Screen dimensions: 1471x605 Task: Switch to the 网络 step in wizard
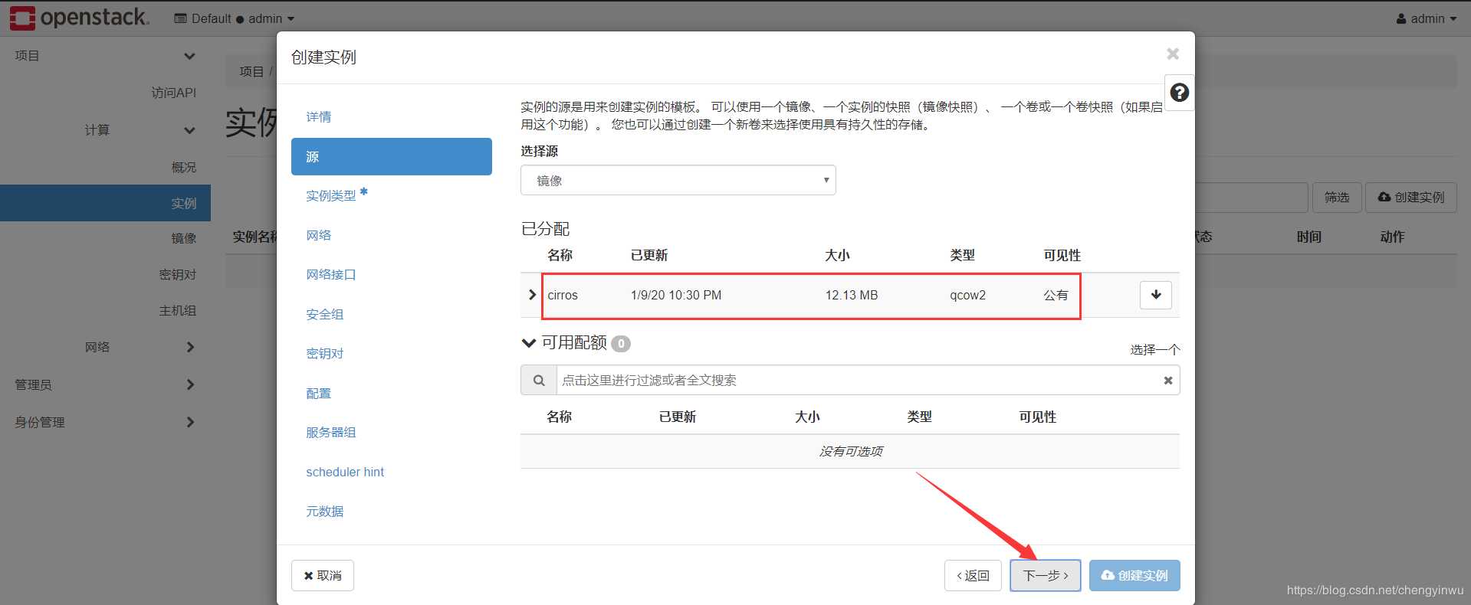point(318,235)
